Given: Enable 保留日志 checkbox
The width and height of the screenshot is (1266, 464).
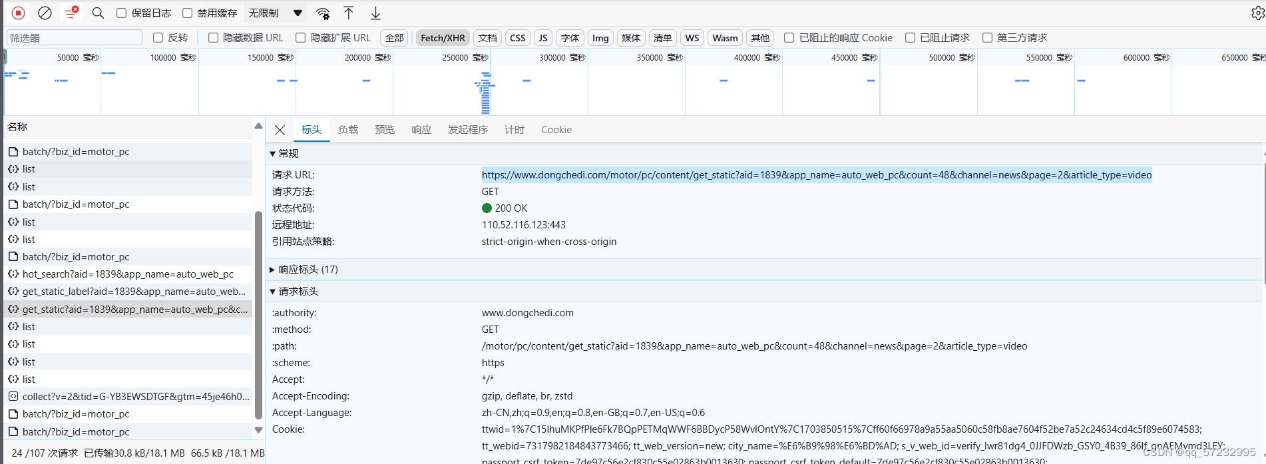Looking at the screenshot, I should tap(121, 13).
